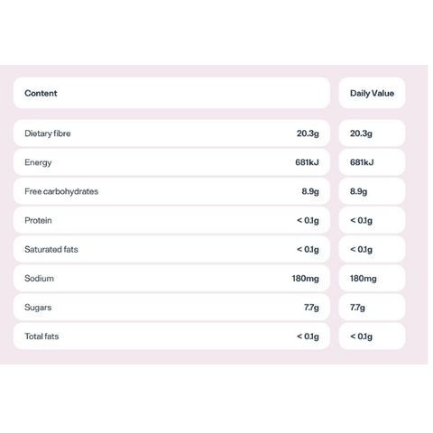Select the Protein row label

point(38,220)
